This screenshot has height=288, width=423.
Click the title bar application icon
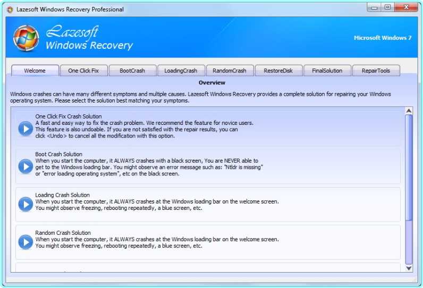(10, 10)
